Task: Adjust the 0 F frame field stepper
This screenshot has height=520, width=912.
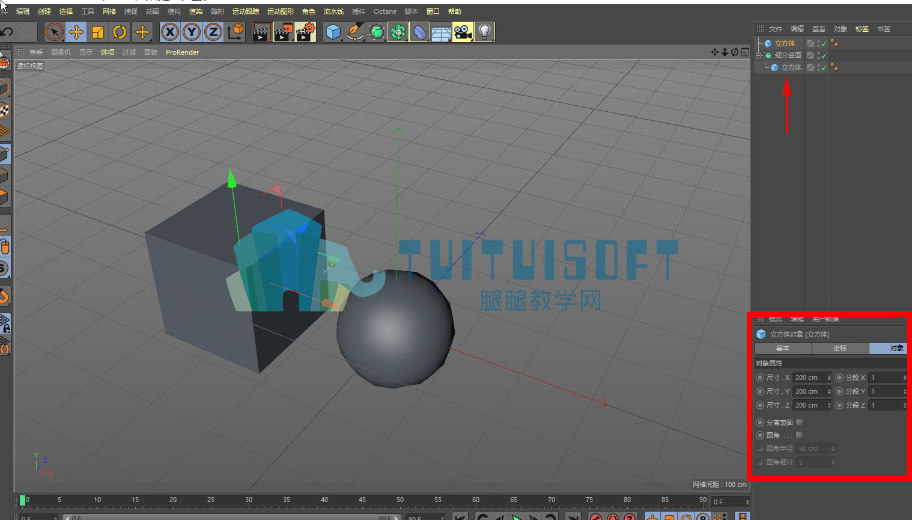Action: coord(747,502)
